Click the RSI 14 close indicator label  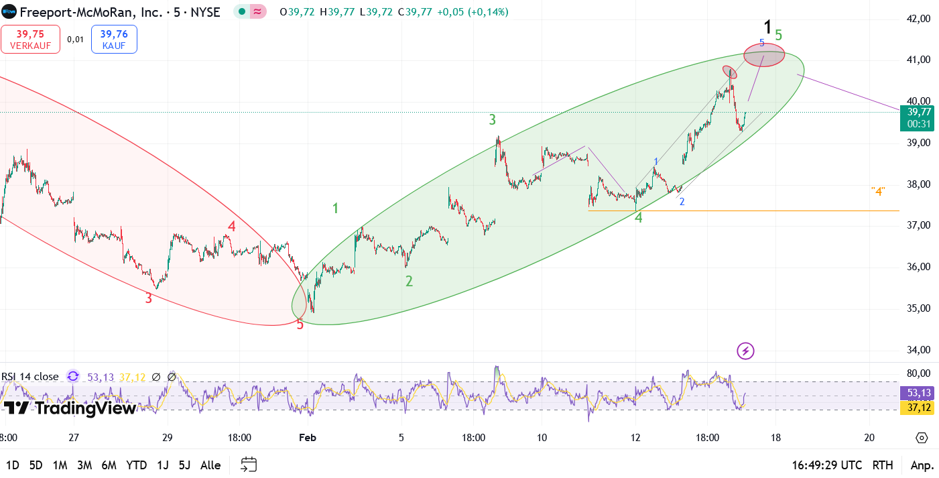pyautogui.click(x=30, y=377)
